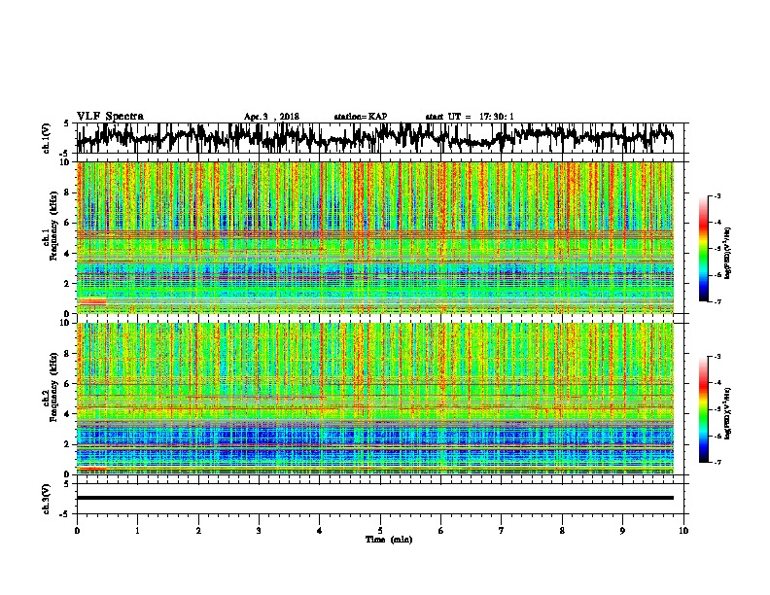Viewport: 770px width, 595px height.
Task: Click the "VLF Spectra" plot title
Action: 110,116
